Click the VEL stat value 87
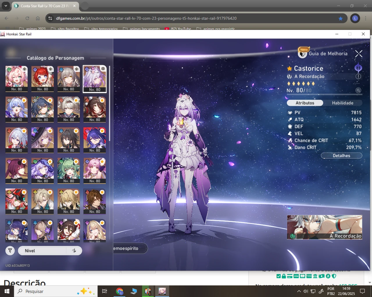Viewport: 372px width, 297px height. coord(359,133)
